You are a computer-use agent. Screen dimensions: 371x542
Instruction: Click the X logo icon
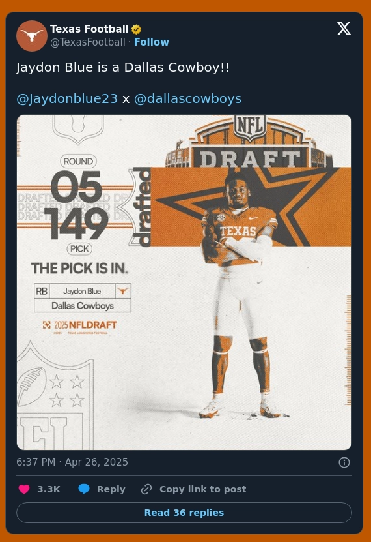[x=344, y=29]
